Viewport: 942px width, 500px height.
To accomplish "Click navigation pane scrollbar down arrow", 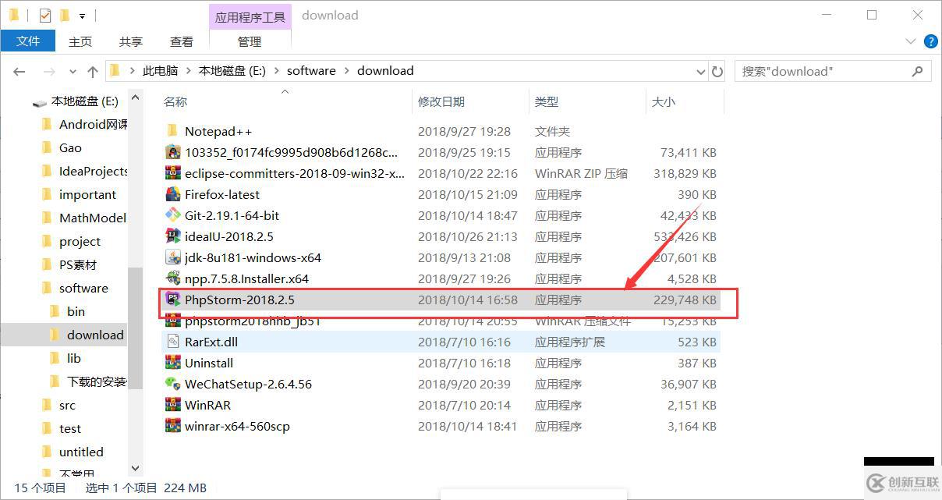I will pyautogui.click(x=136, y=468).
